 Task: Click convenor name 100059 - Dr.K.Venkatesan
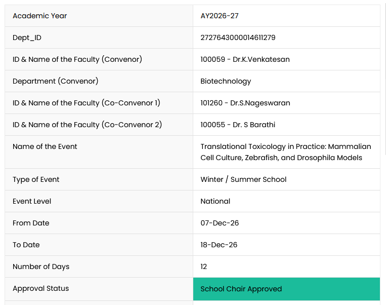[x=245, y=59]
